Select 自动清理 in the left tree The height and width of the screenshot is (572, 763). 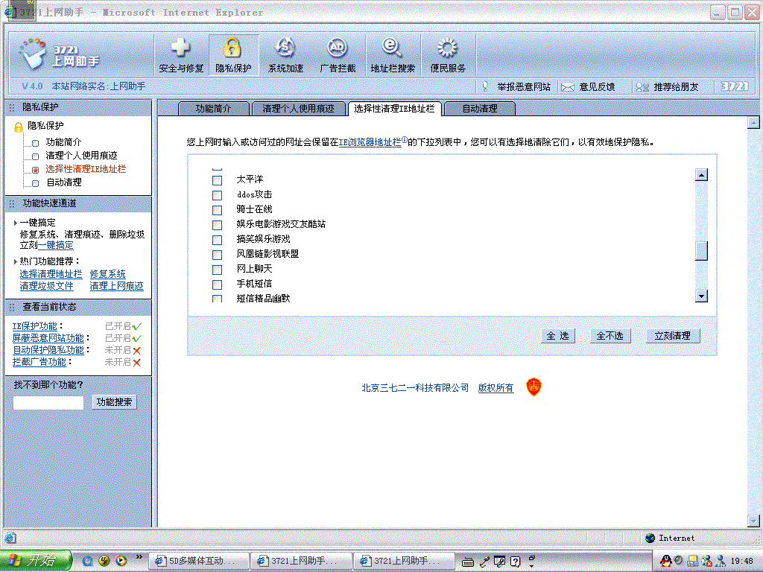click(x=64, y=182)
